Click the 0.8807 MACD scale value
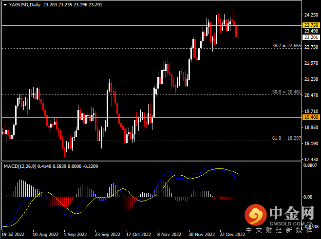Viewport: 321px width, 239px height. click(x=310, y=165)
